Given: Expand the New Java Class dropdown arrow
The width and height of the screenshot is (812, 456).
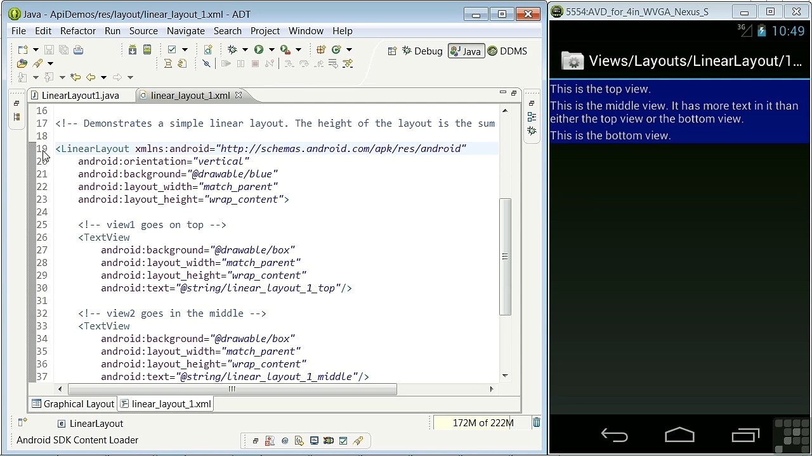Looking at the screenshot, I should 349,49.
